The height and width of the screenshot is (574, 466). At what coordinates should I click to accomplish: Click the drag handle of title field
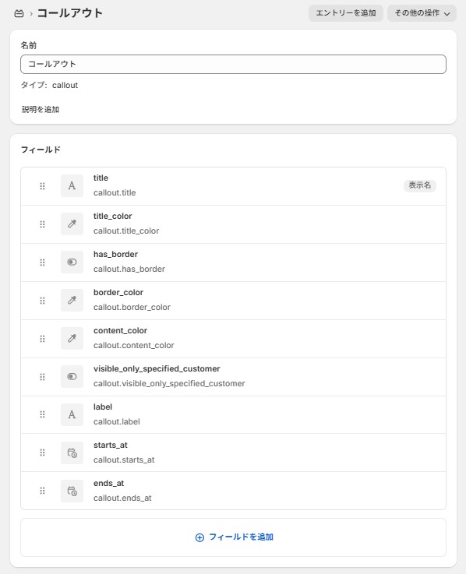(43, 186)
